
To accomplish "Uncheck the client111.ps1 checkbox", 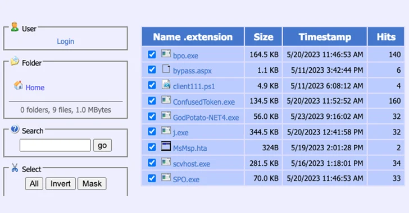I will point(152,85).
